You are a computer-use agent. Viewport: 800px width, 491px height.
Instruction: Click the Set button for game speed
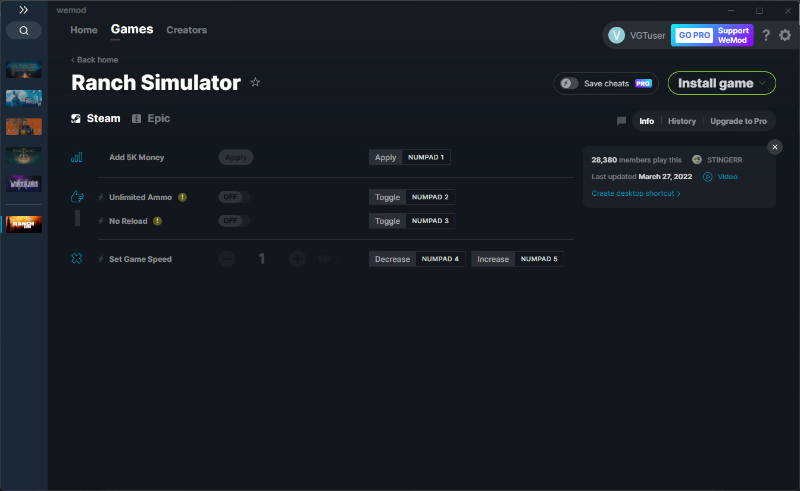pos(324,259)
